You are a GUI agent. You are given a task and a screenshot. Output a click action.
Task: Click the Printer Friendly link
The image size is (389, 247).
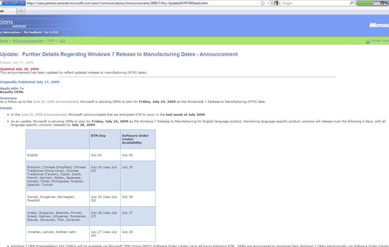click(380, 41)
